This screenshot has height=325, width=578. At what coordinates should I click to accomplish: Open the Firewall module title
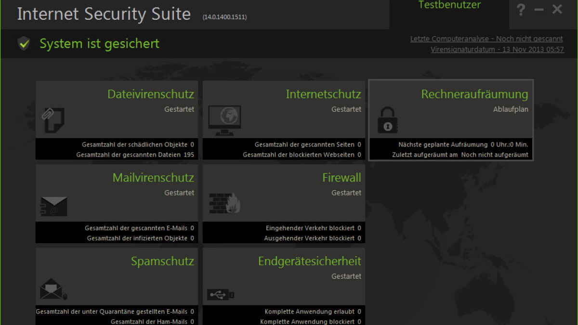342,178
